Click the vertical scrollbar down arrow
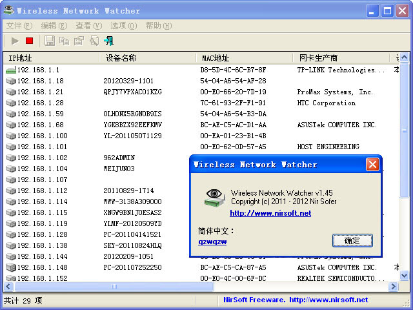Image resolution: width=413 pixels, height=310 pixels. [405, 276]
